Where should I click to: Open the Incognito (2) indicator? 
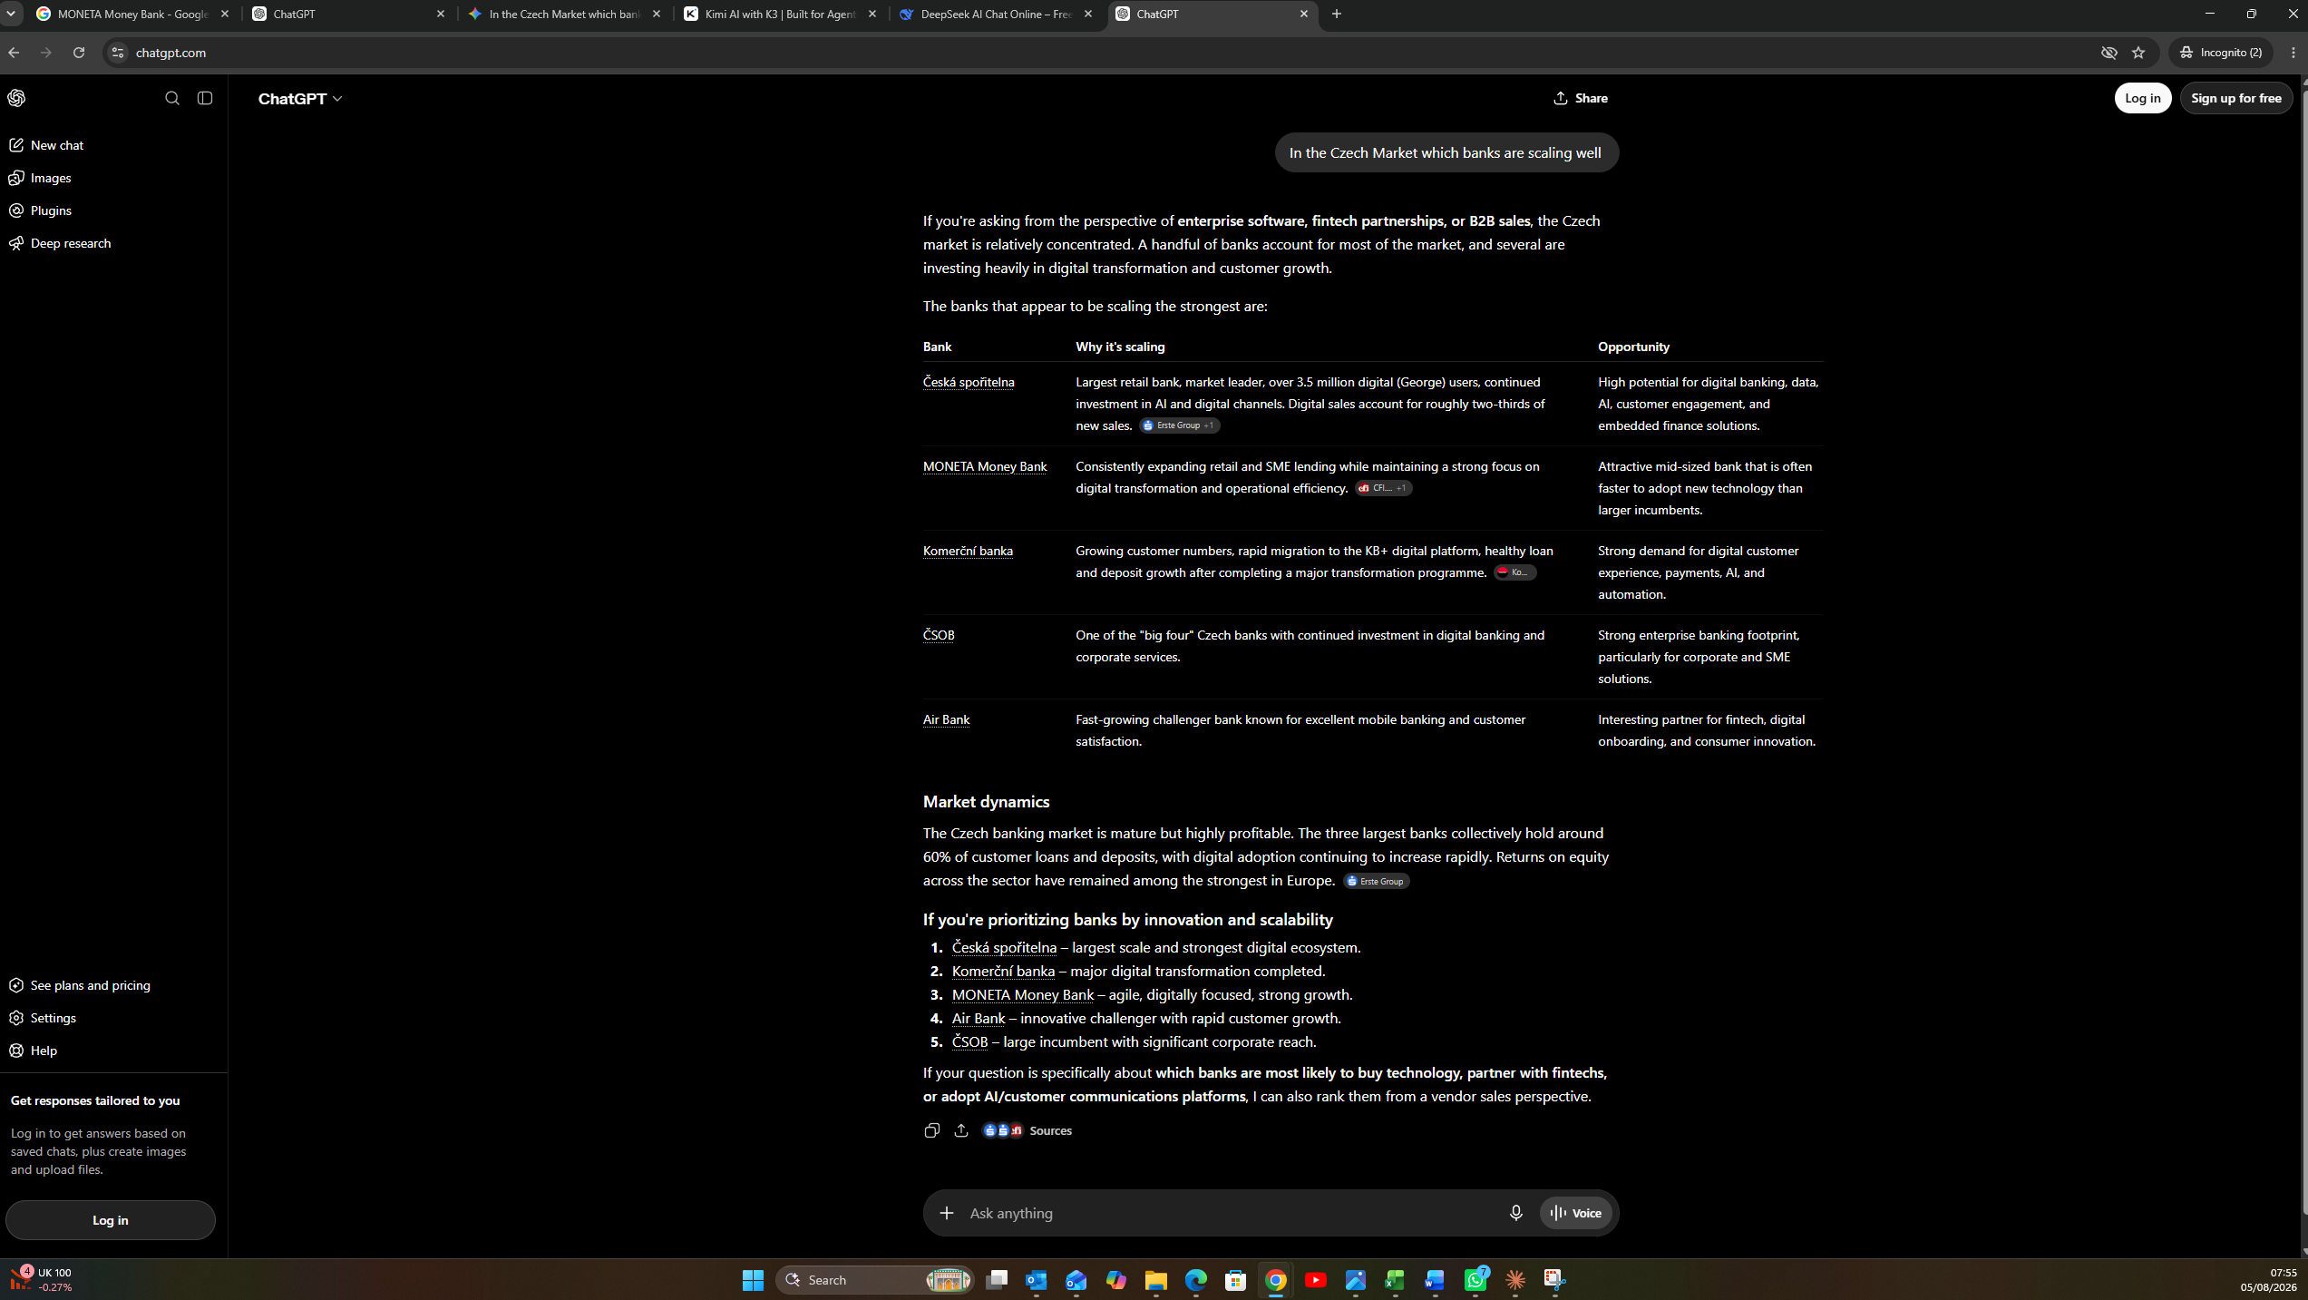point(2221,53)
